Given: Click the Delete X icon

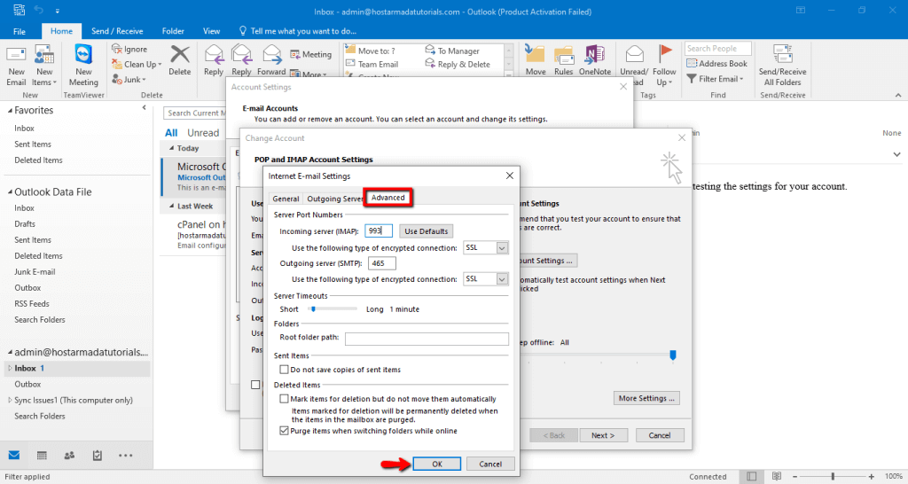Looking at the screenshot, I should click(179, 55).
